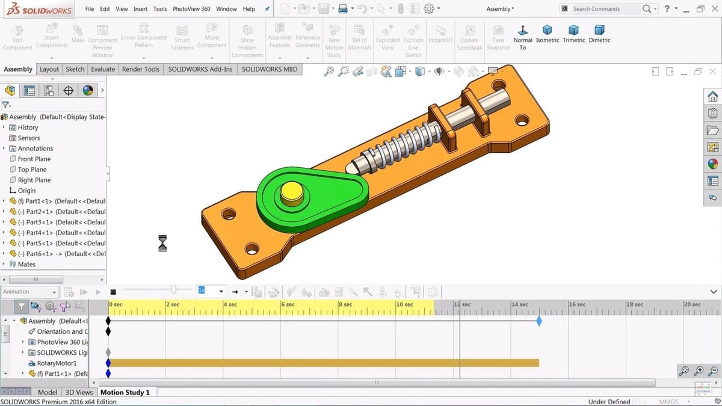Toggle the Hide/Show Items eye icon
The image size is (722, 406).
pos(440,72)
